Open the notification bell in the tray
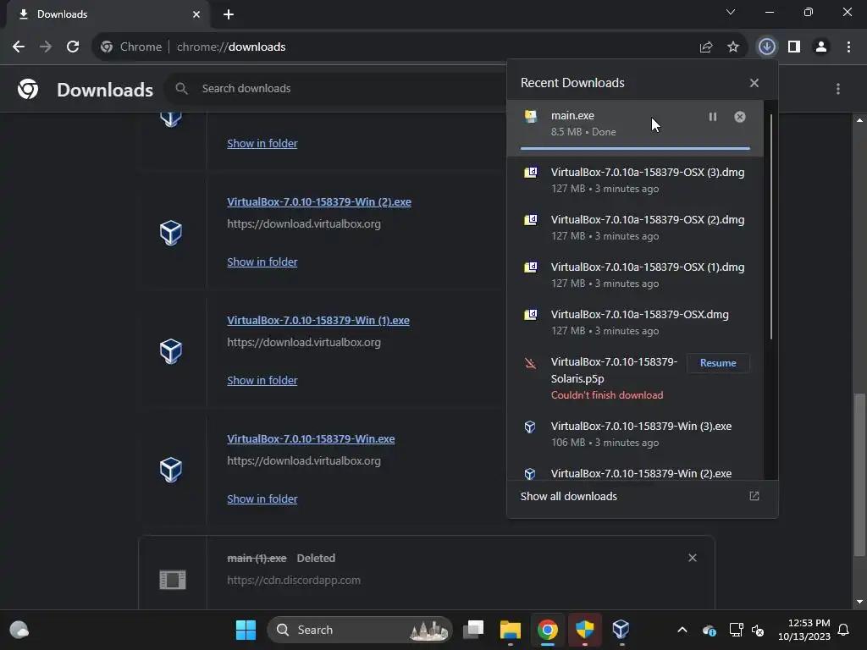 click(x=844, y=630)
